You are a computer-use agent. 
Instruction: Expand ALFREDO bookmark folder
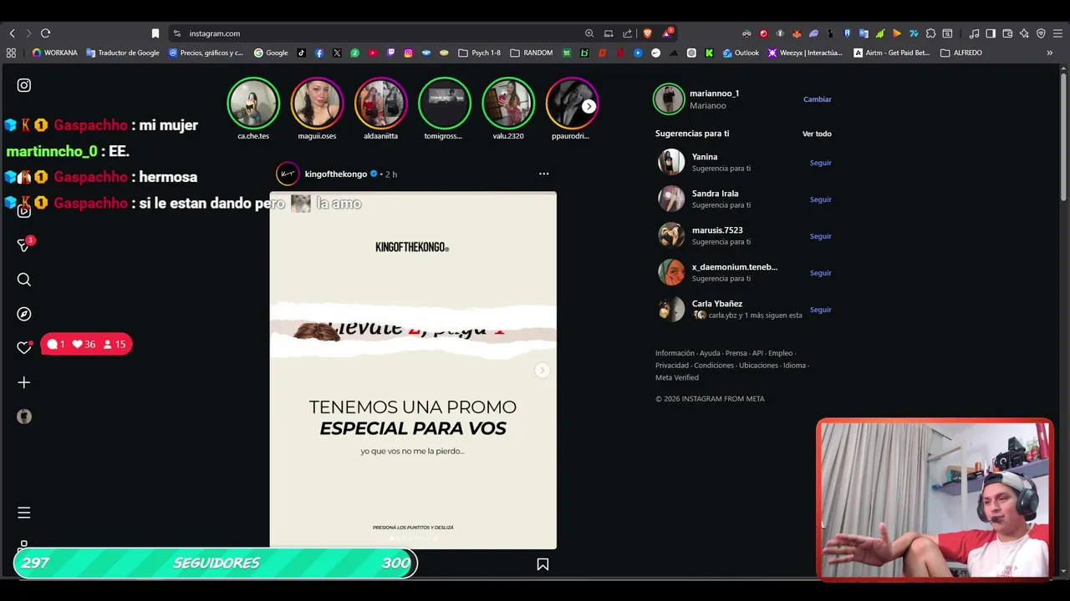pyautogui.click(x=961, y=53)
